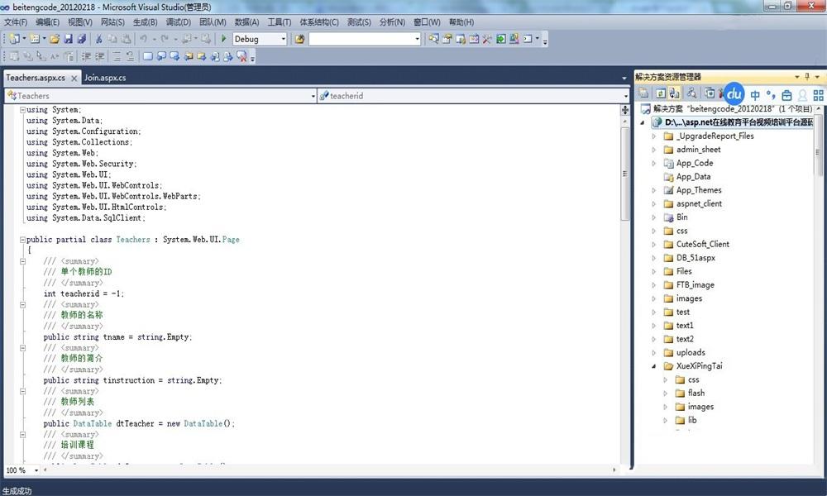
Task: Collapse the XueXiPingTai folder
Action: click(654, 366)
